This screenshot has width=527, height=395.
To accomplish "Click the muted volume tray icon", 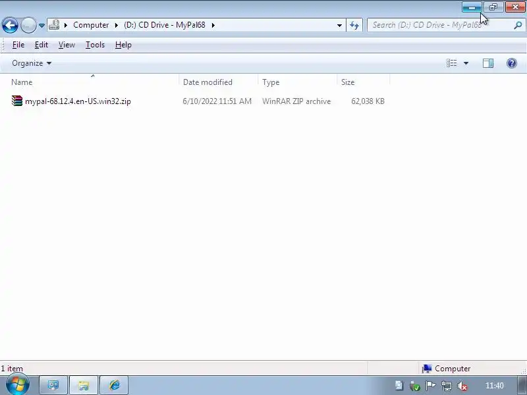I will pos(462,386).
